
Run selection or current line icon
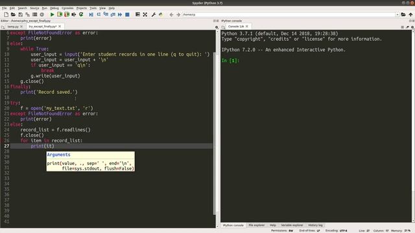(x=74, y=14)
